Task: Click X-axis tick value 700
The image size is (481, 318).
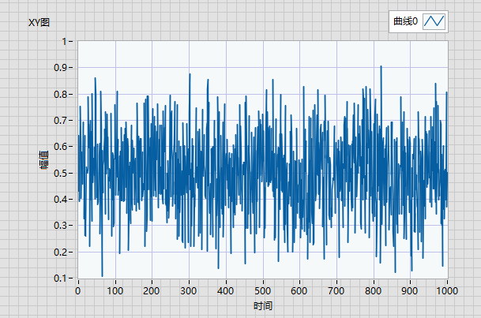Action: coord(336,290)
